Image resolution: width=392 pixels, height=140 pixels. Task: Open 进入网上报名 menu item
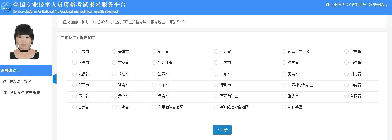[x=20, y=81]
